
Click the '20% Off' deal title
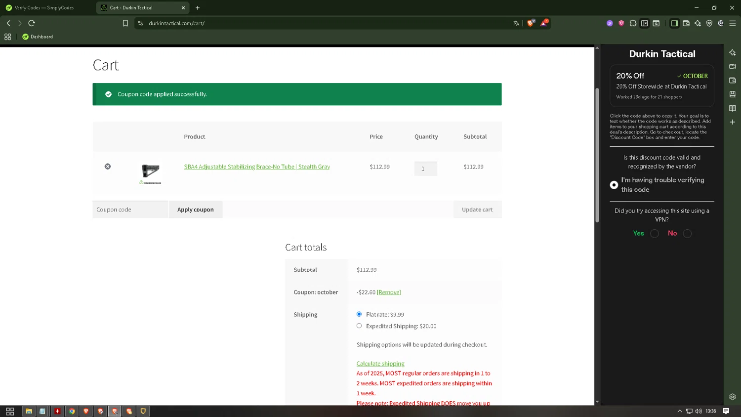[x=630, y=76]
